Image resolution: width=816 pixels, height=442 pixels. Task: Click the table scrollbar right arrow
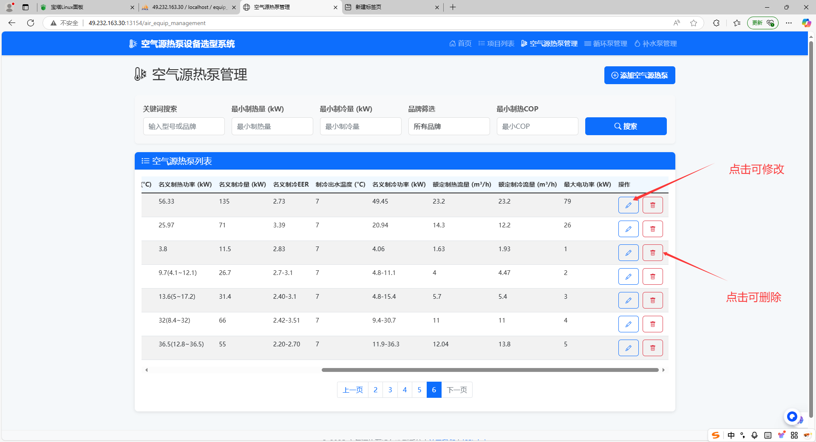tap(663, 370)
